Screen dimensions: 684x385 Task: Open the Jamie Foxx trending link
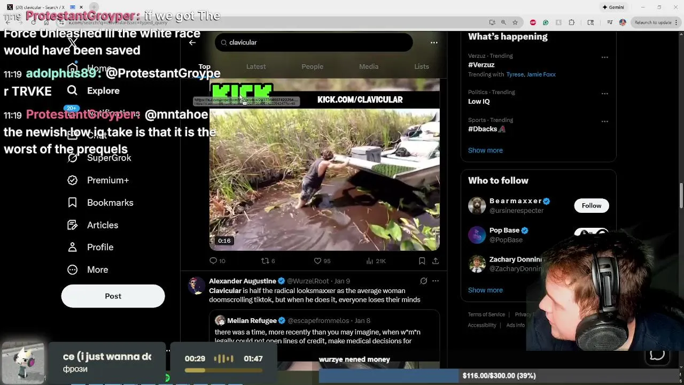click(541, 74)
